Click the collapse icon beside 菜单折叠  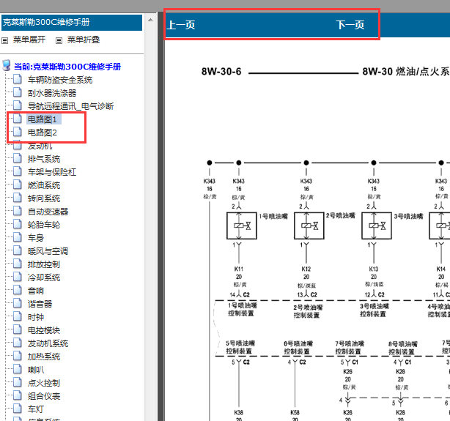pos(59,40)
